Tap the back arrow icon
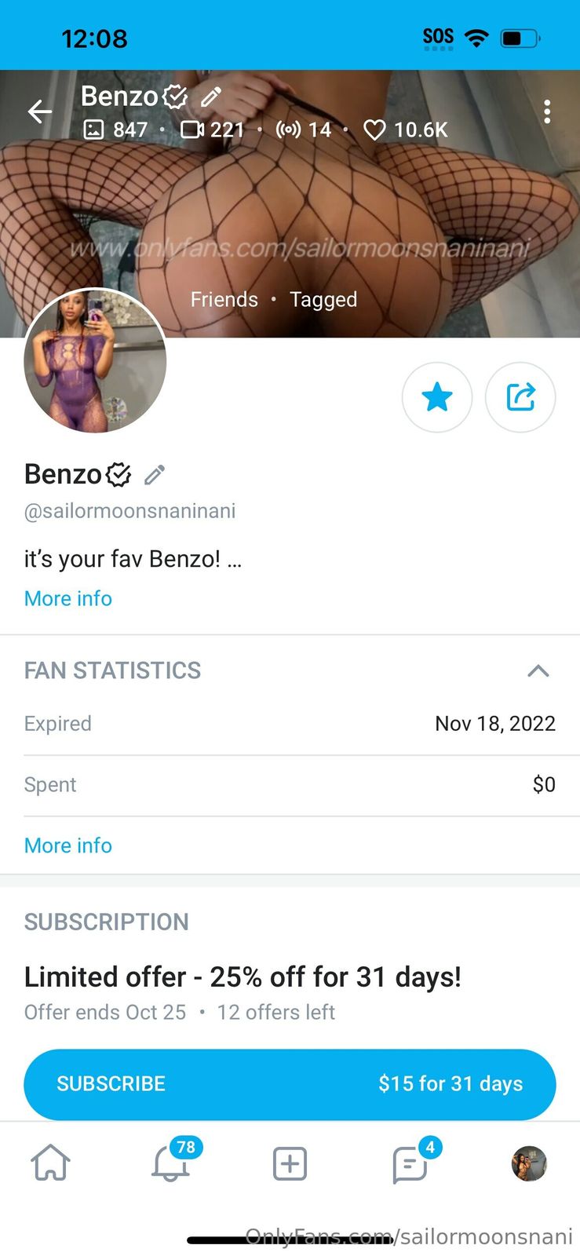Viewport: 580px width, 1256px height. 40,111
